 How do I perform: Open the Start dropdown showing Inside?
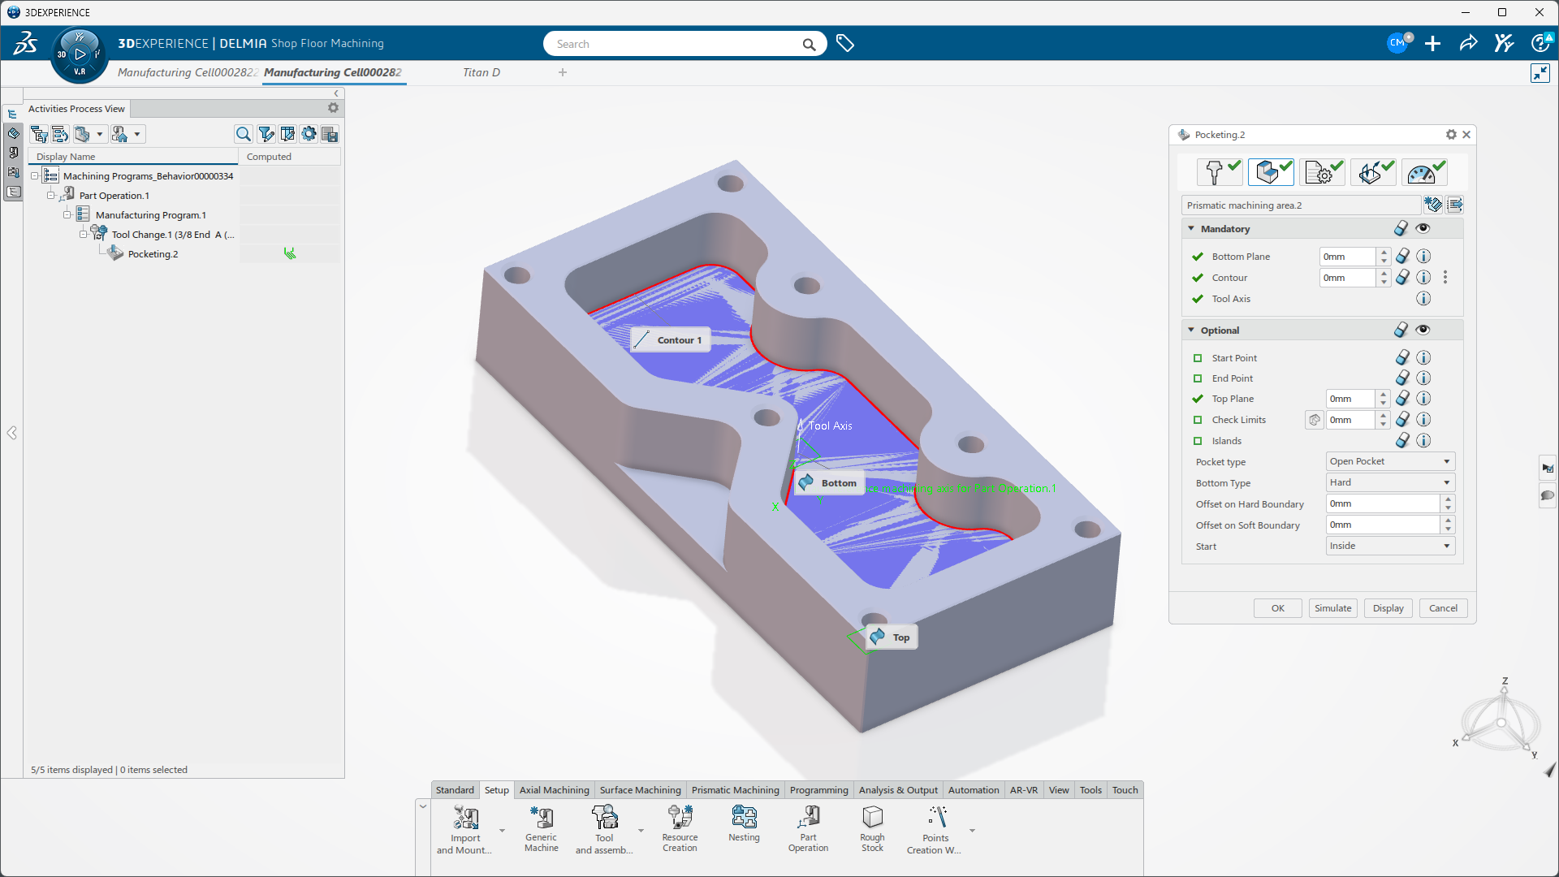tap(1390, 546)
